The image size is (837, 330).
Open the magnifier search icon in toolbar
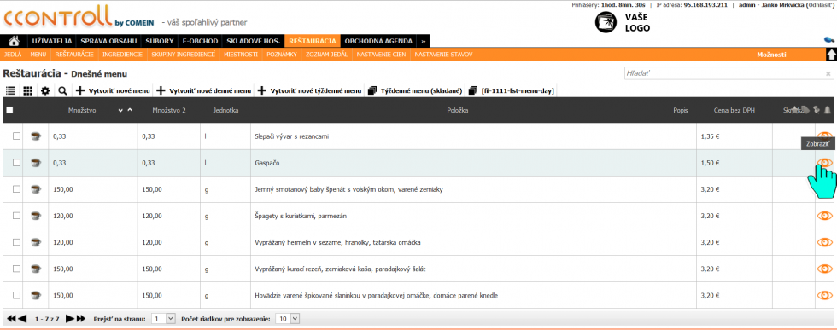coord(62,91)
